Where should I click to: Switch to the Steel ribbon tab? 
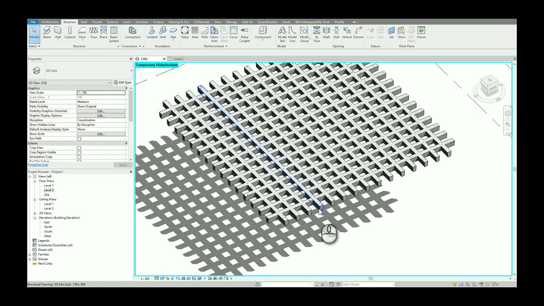[84, 22]
